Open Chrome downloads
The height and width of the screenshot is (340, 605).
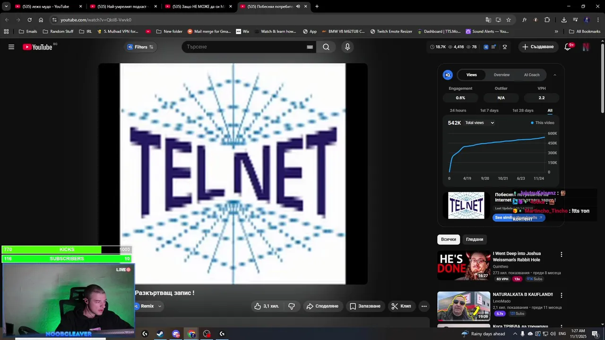pos(564,20)
